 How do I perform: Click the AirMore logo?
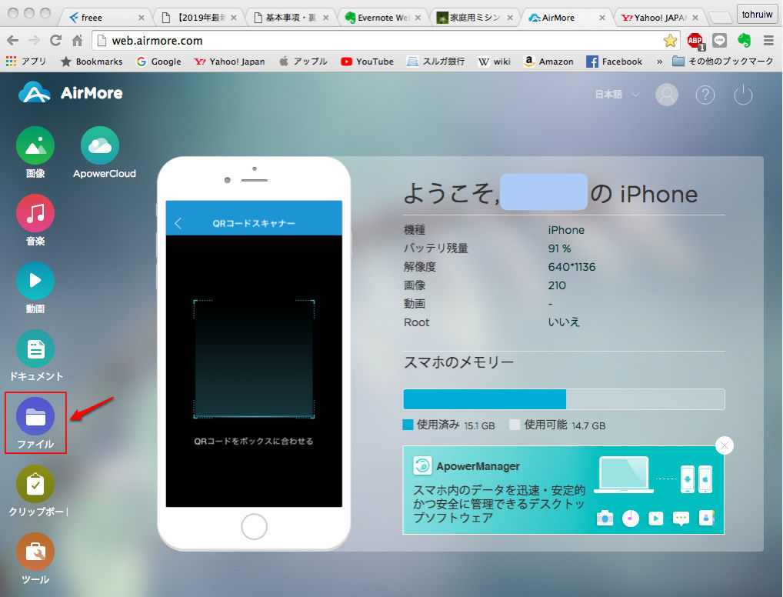click(71, 92)
